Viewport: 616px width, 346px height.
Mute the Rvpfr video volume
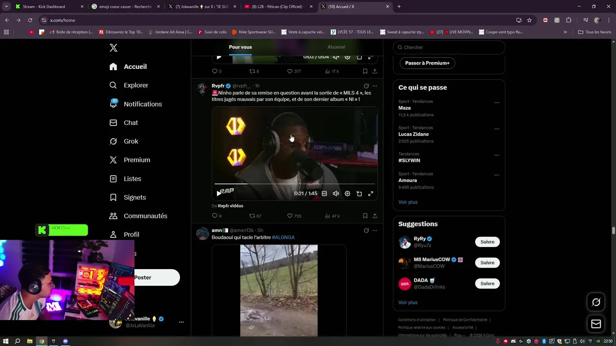pyautogui.click(x=336, y=194)
